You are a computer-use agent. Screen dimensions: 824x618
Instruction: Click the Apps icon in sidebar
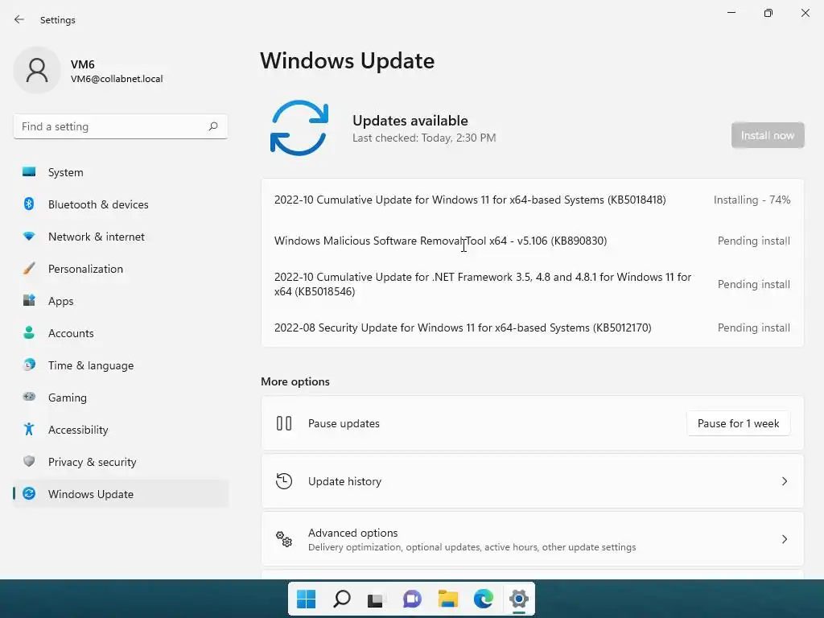(29, 301)
